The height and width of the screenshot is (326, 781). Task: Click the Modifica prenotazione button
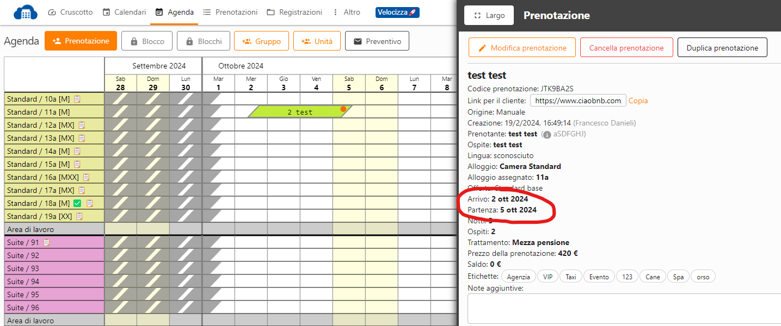[x=521, y=48]
